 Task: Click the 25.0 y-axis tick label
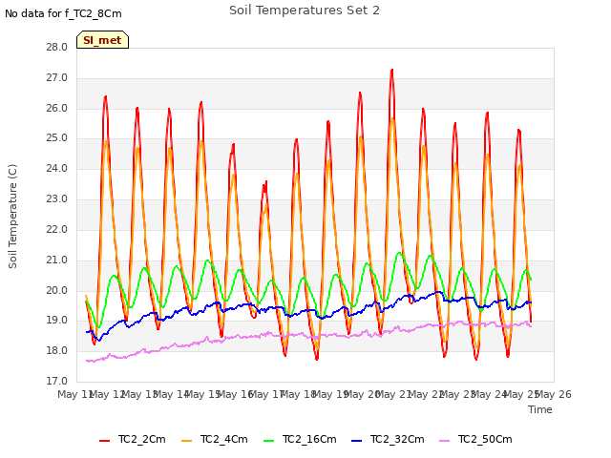57,138
